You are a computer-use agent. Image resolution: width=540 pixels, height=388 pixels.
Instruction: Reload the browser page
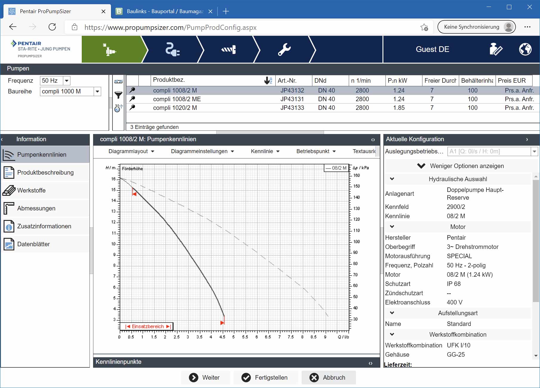(x=52, y=27)
